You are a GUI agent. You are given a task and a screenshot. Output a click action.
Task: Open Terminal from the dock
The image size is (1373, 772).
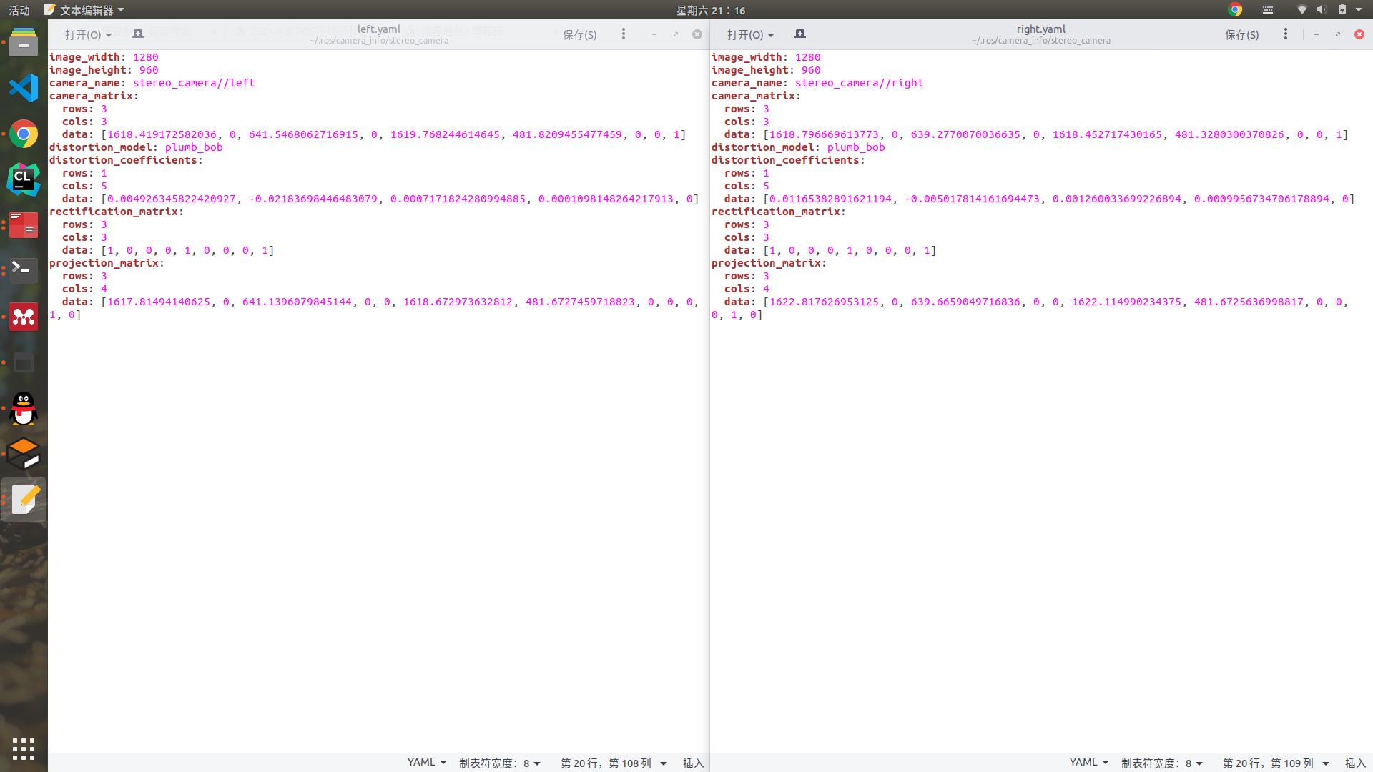click(24, 270)
